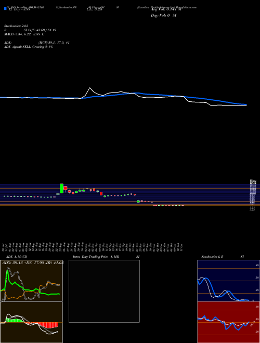Click the green MACD histogram bars
This screenshot has width=260, height=343.
15,321
